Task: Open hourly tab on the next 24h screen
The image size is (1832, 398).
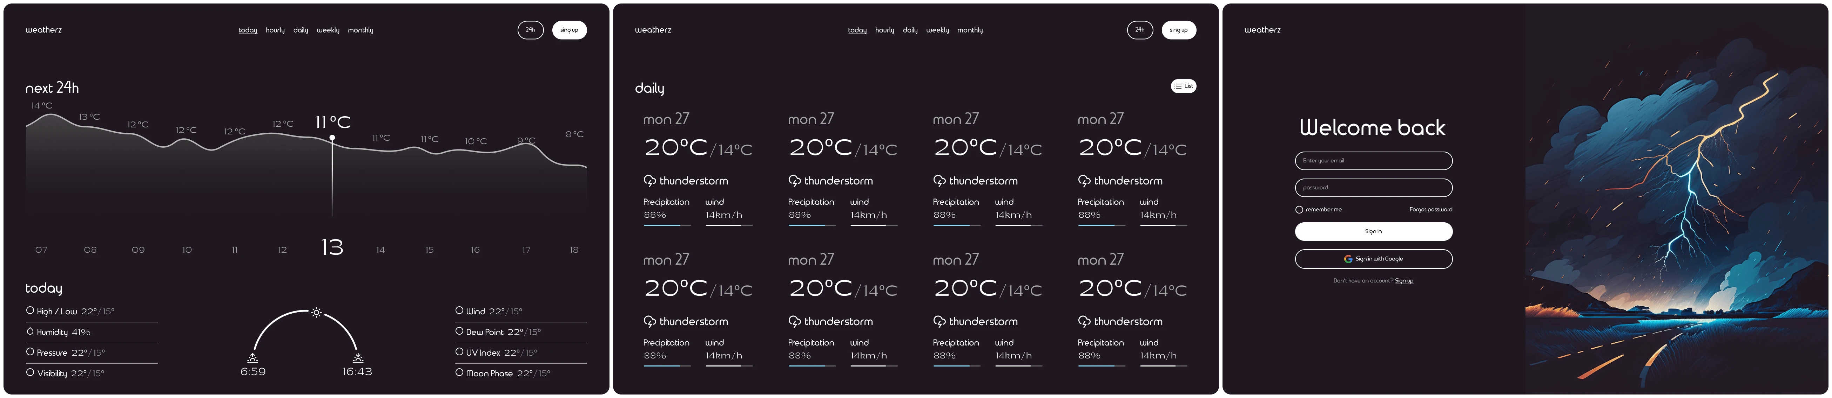Action: 275,30
